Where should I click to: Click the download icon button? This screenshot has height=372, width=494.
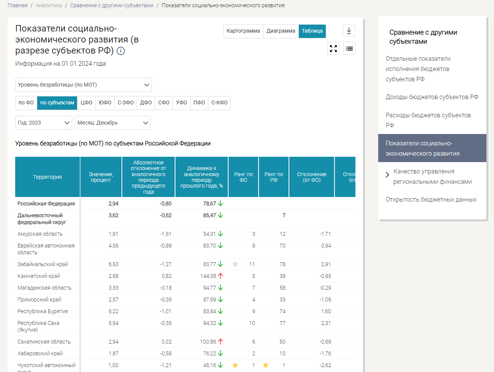point(349,31)
